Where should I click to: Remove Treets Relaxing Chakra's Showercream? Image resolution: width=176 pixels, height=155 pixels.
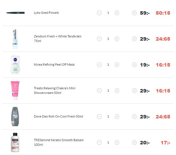(x=134, y=90)
